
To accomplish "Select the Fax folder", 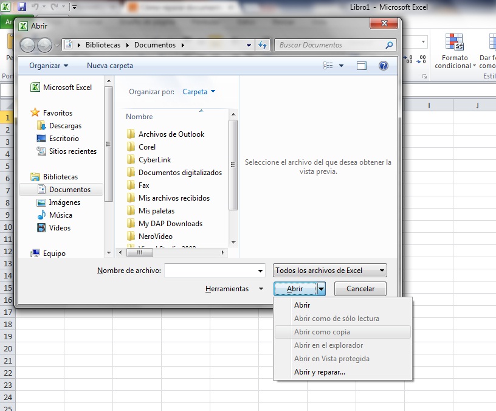I will tap(137, 185).
